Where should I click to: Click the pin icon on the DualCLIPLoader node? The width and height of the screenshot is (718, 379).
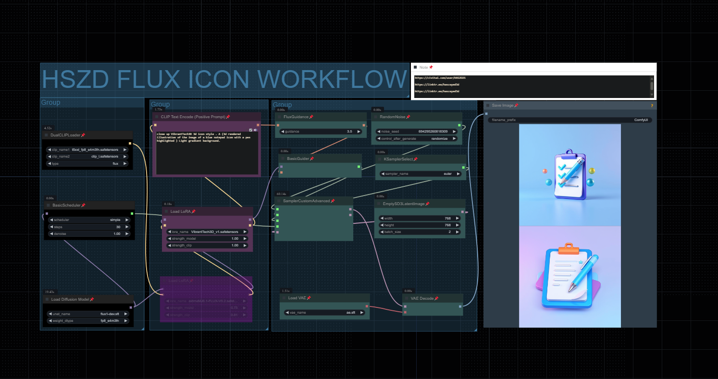[x=83, y=135]
